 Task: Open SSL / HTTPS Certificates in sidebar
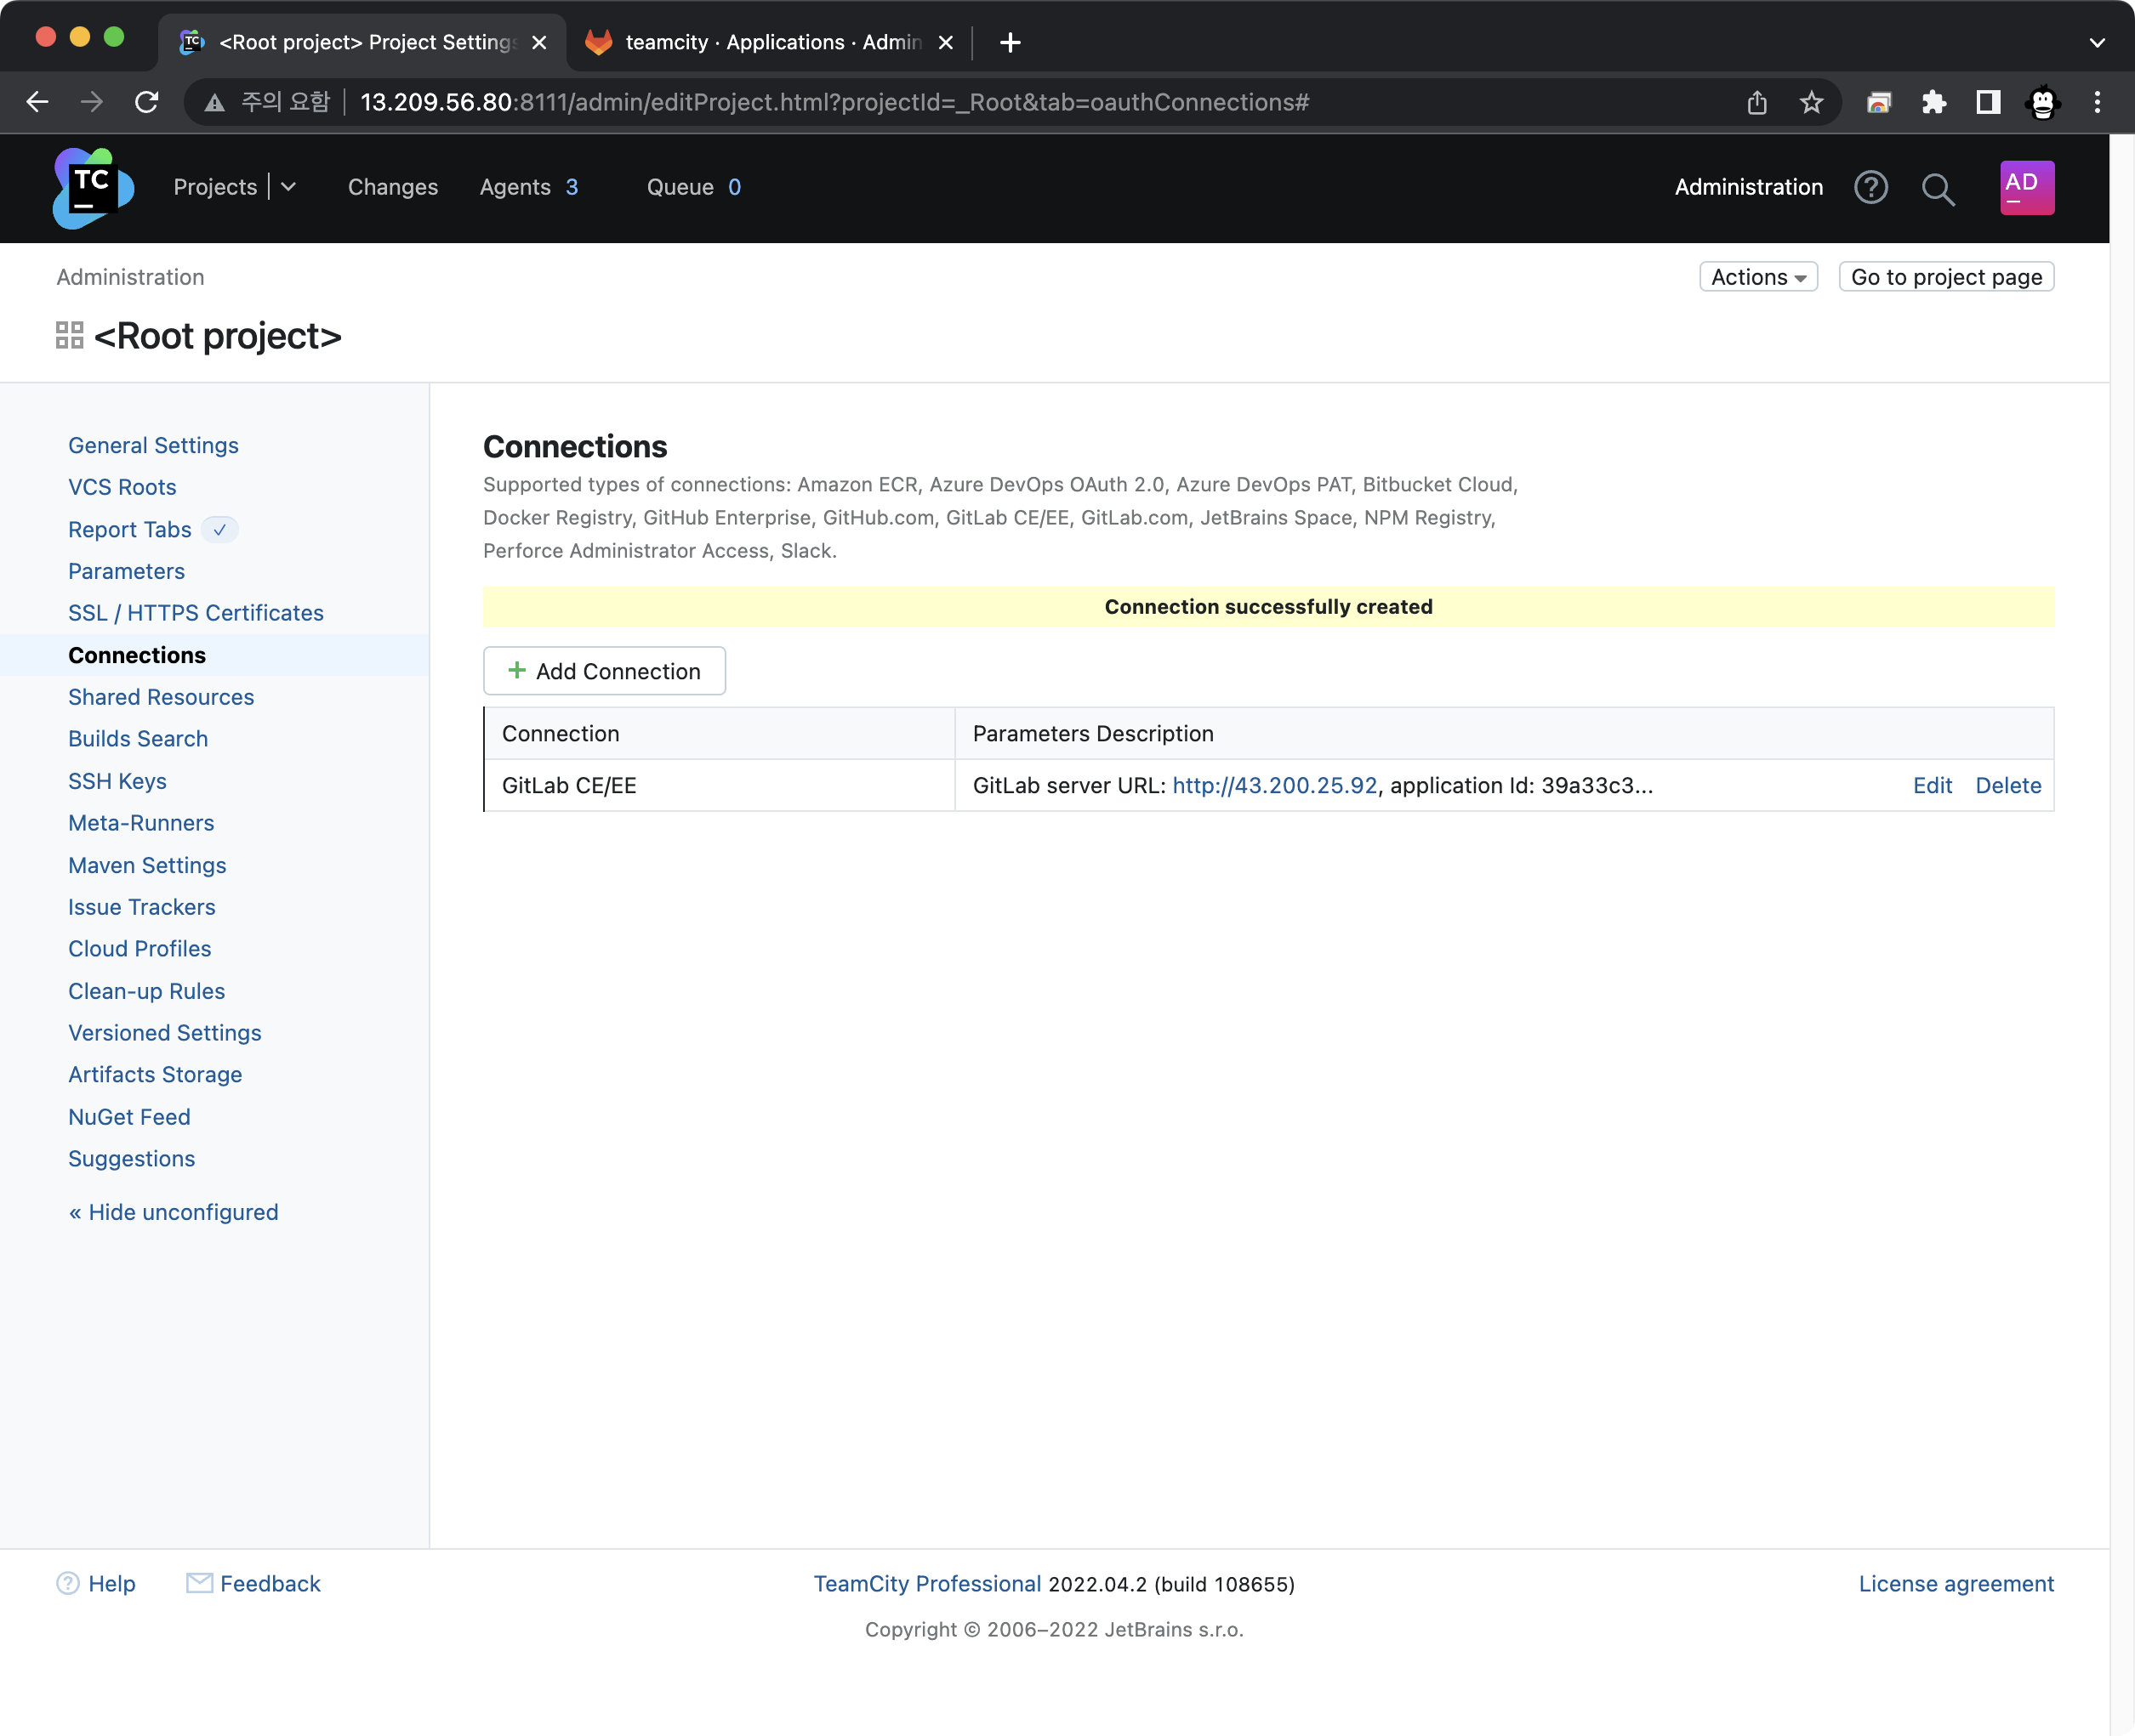point(196,613)
